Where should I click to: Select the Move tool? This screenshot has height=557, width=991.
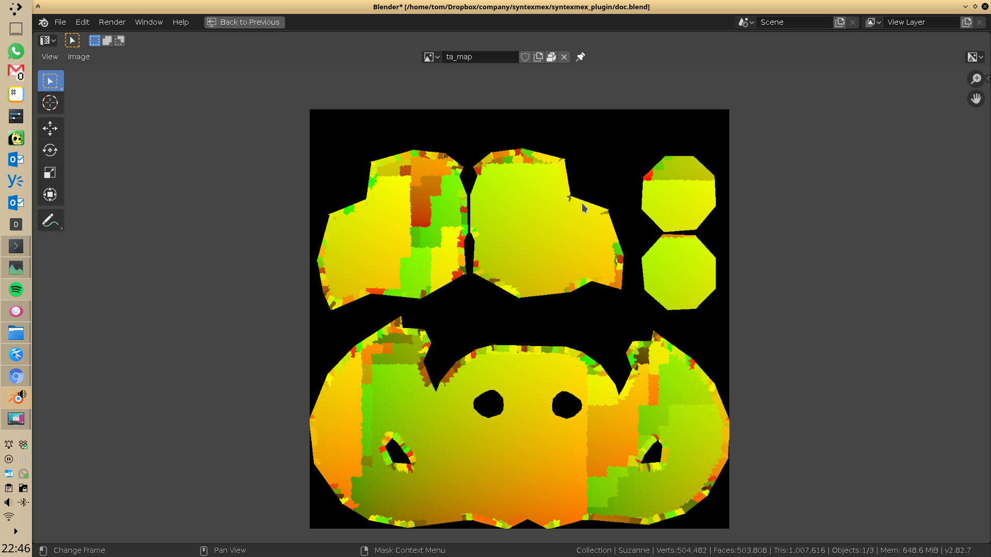point(50,128)
